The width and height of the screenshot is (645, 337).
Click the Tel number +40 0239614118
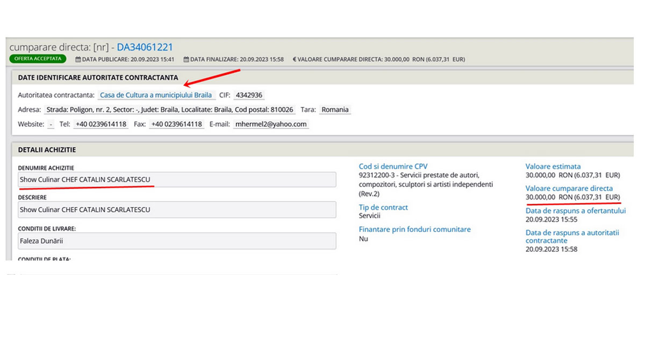[101, 124]
